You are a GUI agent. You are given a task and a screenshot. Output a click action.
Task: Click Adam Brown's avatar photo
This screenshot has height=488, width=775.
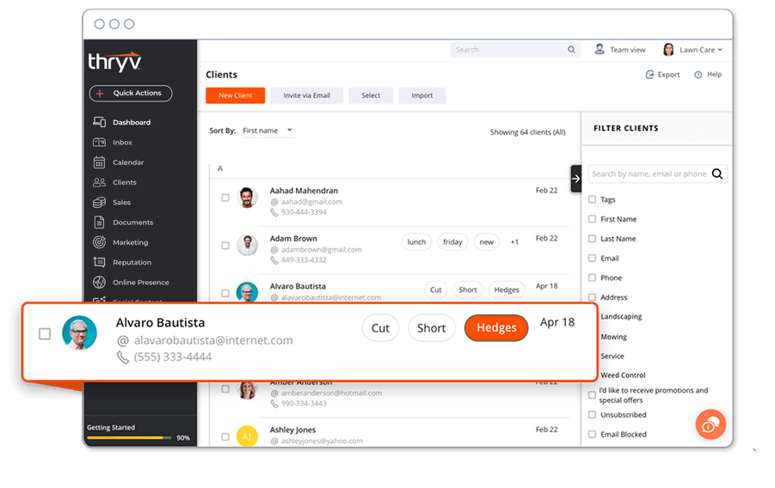pos(247,245)
